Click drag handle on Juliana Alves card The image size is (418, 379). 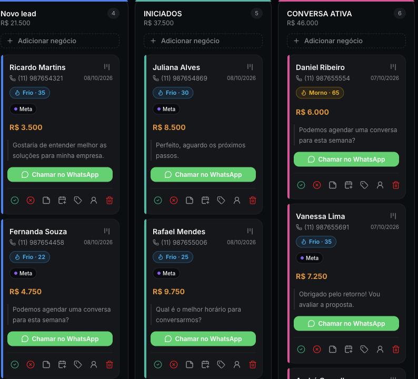(250, 67)
